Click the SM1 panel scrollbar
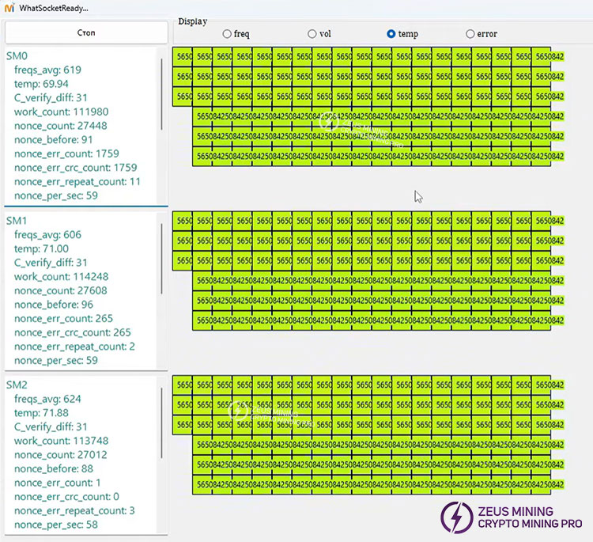 tap(162, 259)
